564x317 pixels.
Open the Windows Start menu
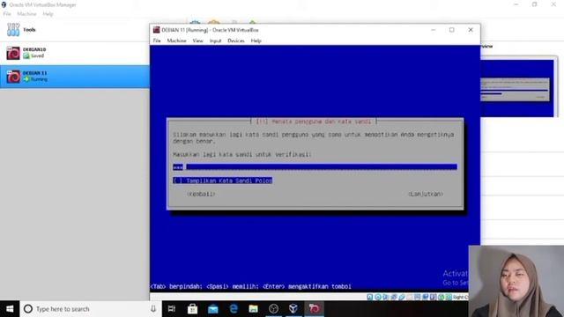10,309
